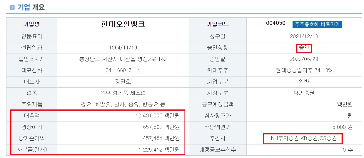This screenshot has width=364, height=158.
Task: Select the ordinary income -657,597 백만원
Action: click(160, 127)
